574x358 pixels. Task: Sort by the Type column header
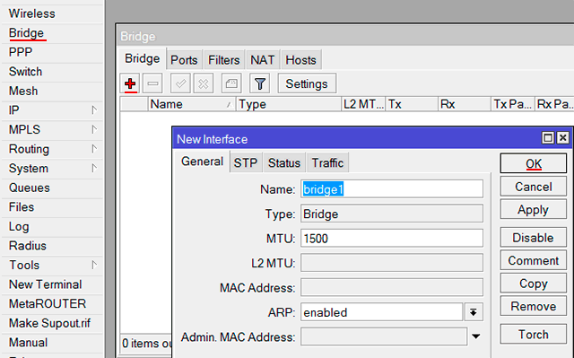(x=289, y=104)
